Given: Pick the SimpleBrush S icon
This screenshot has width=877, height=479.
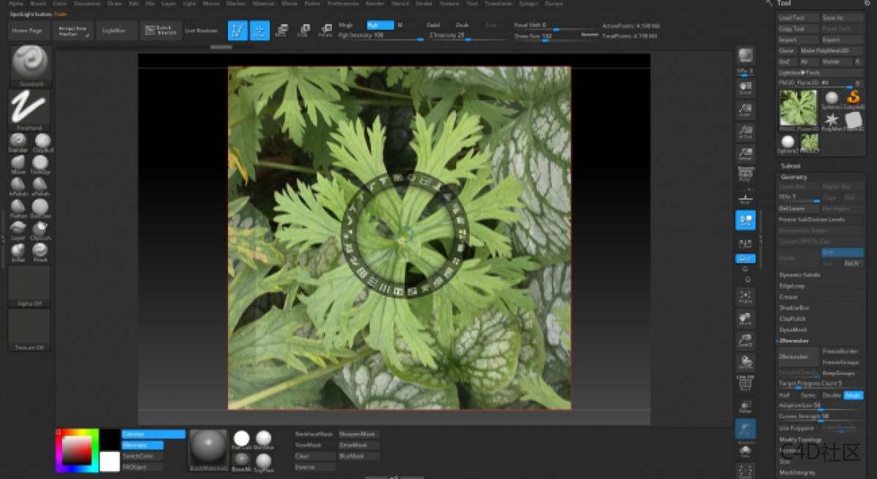Looking at the screenshot, I should 852,99.
